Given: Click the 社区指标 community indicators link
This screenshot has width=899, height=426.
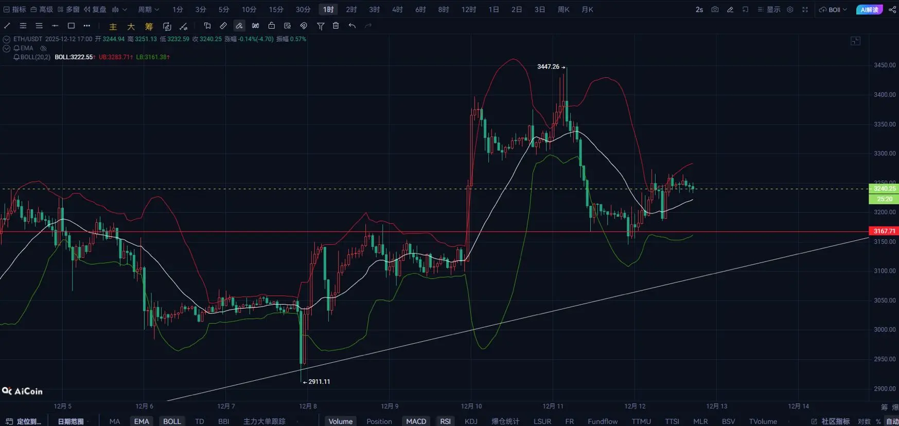Looking at the screenshot, I should 831,421.
